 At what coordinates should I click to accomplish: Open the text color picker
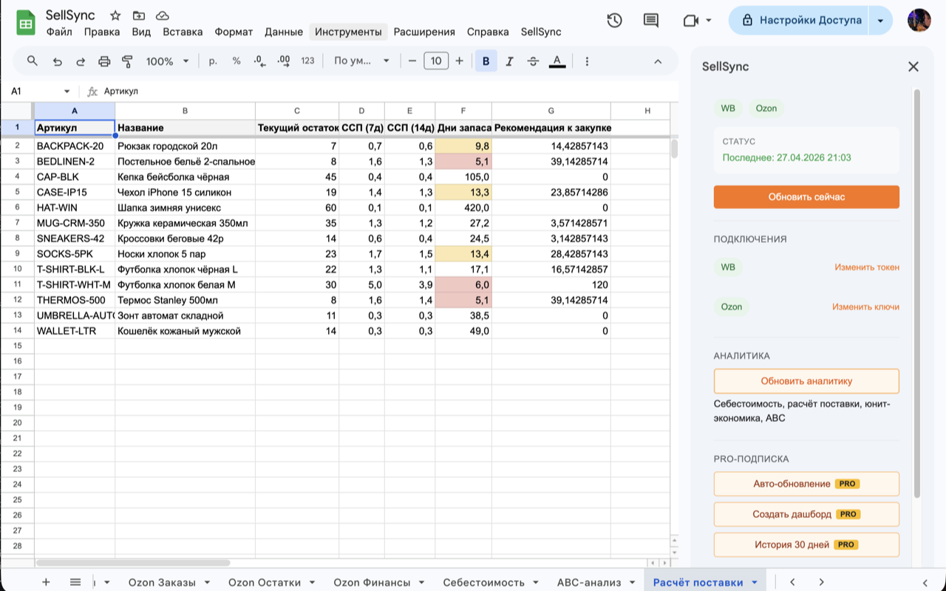(x=557, y=61)
